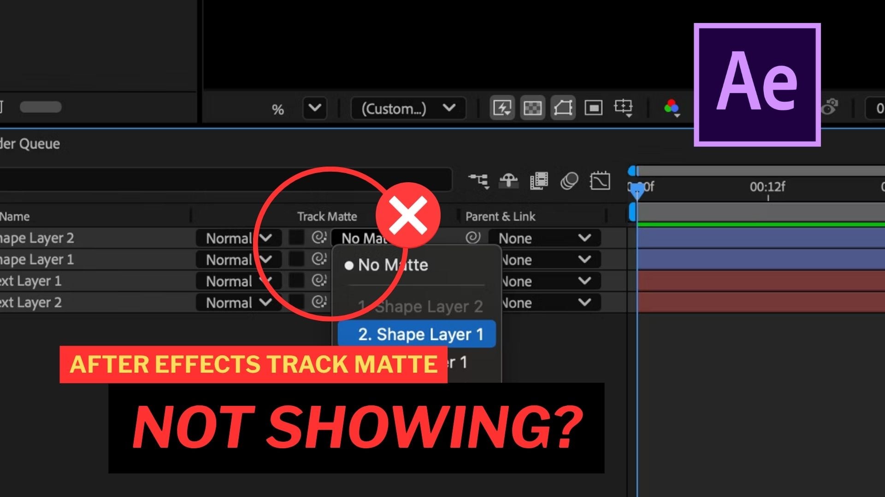Click track matte pick whip for Shape Layer 2
Screen dimensions: 885x497
click(x=319, y=238)
